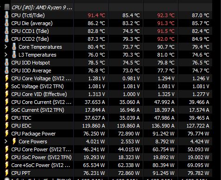The height and width of the screenshot is (180, 221).
Task: Click lightning icon for CPU EDC
Action: (6, 126)
